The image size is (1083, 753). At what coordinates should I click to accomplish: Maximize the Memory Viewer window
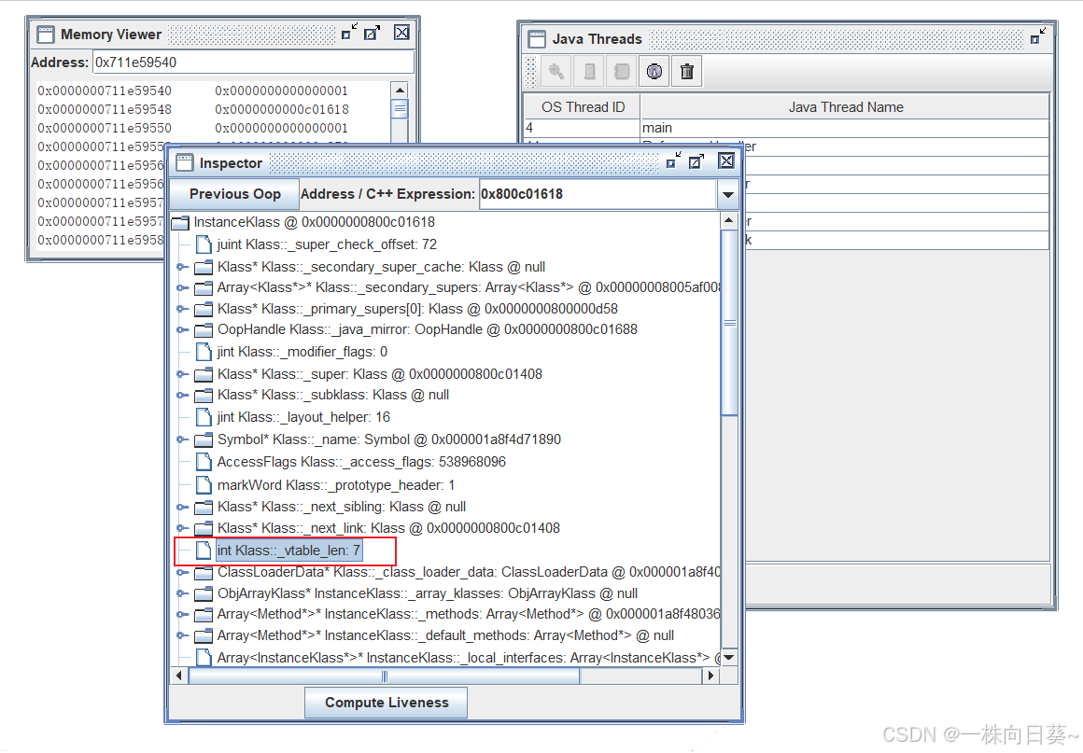(373, 33)
